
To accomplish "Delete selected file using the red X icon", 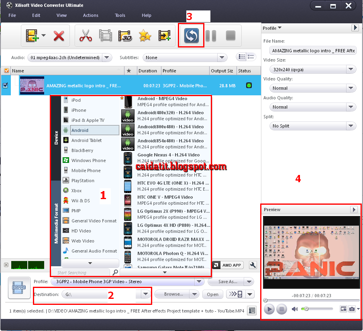I will click(x=59, y=35).
